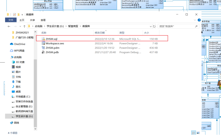
Task: Open the 文件 ribbon tab
Action: [11, 20]
